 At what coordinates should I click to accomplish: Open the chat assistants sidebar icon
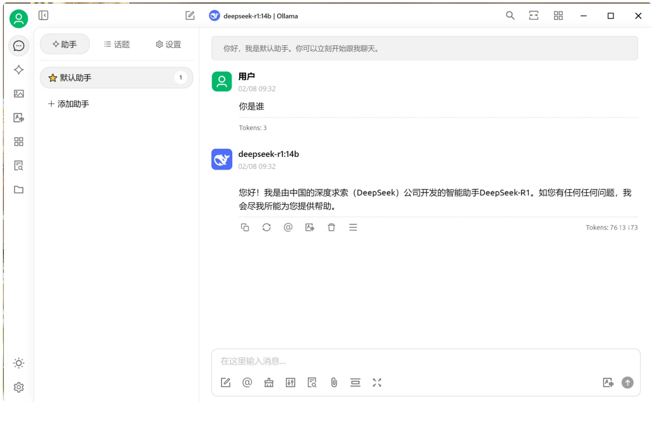(x=18, y=45)
